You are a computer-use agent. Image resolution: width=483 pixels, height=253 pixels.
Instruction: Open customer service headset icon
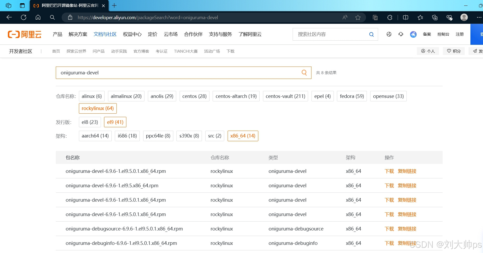(401, 34)
